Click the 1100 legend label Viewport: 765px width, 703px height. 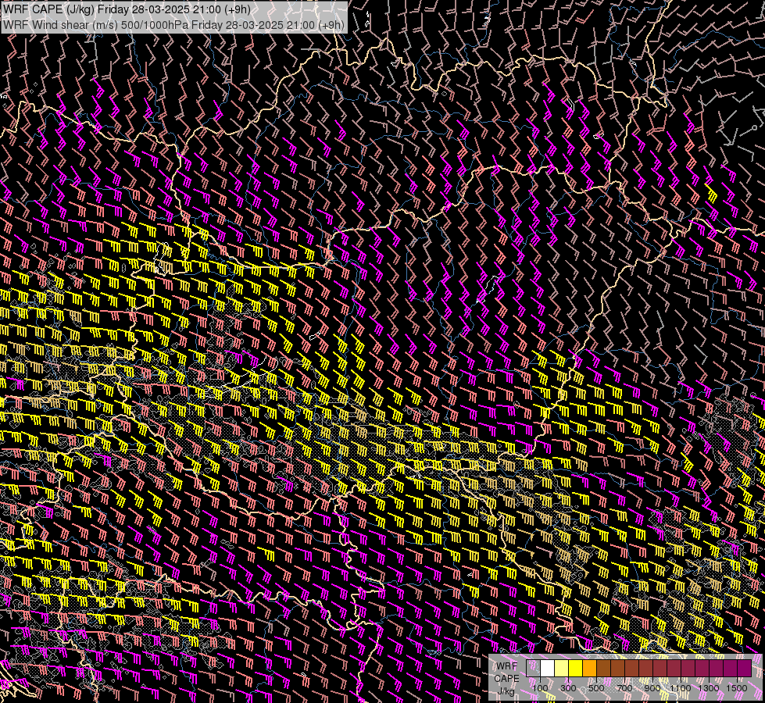(680, 688)
